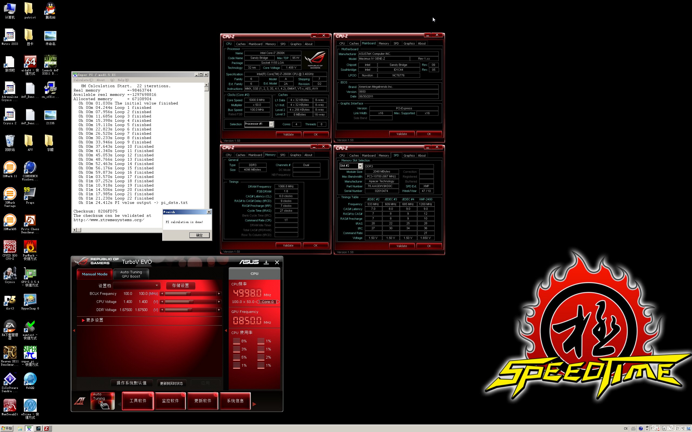This screenshot has width=692, height=432.
Task: Open Processor #1 selection dropdown in CPU-Z
Action: click(x=271, y=124)
